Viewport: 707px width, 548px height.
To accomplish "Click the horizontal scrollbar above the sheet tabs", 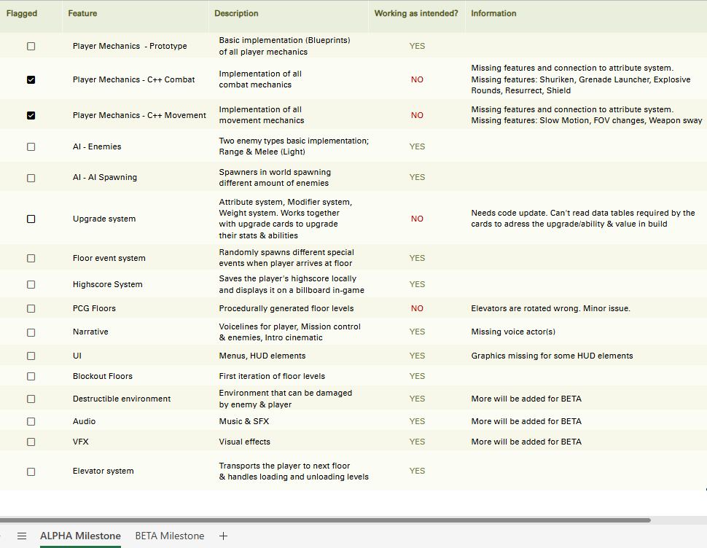I will tap(325, 520).
